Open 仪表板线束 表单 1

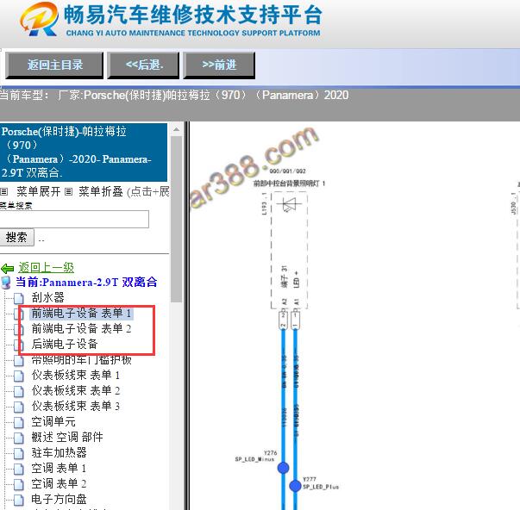76,375
